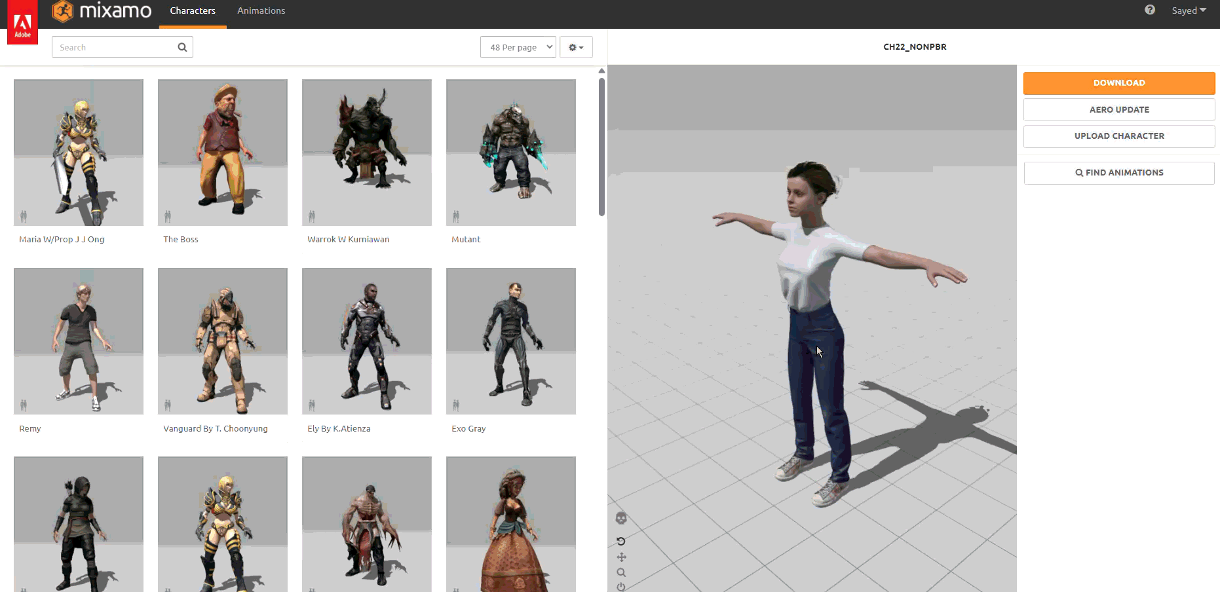Screen dimensions: 1220x592
Task: Click the zoom magnifier icon in viewport
Action: click(x=621, y=572)
